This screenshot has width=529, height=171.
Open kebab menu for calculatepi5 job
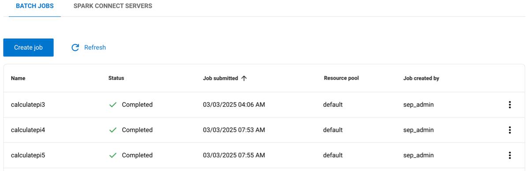[510, 155]
